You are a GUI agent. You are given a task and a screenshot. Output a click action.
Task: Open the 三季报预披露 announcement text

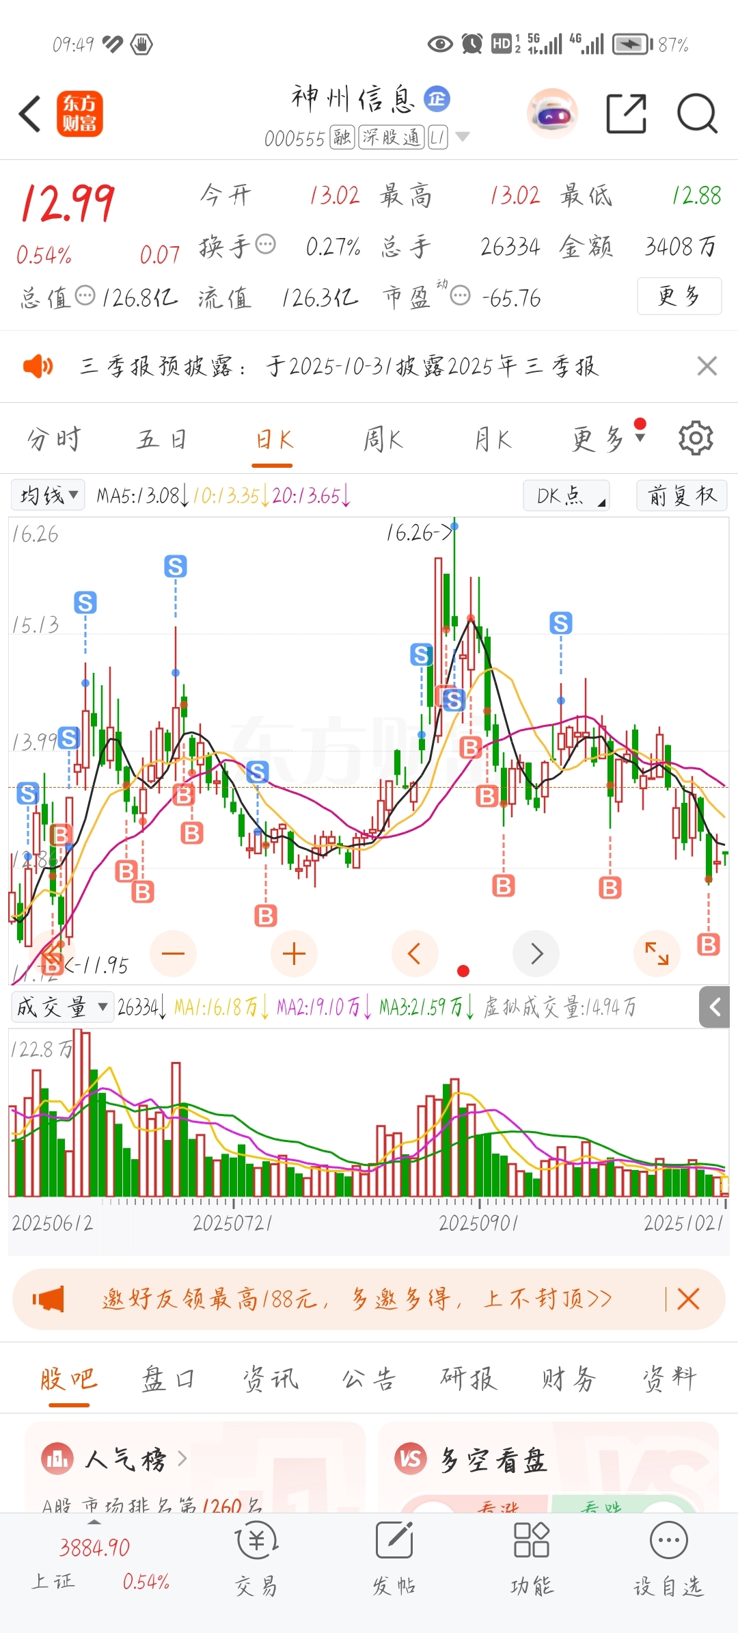(x=340, y=367)
